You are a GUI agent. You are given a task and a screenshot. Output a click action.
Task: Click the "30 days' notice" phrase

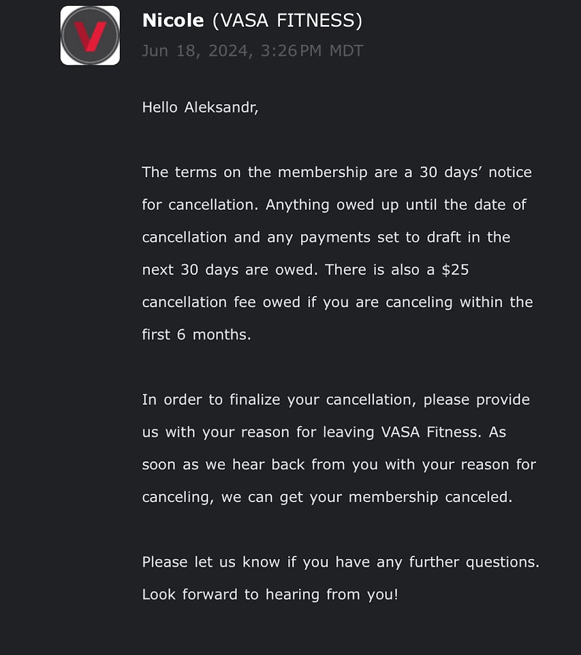pyautogui.click(x=475, y=172)
